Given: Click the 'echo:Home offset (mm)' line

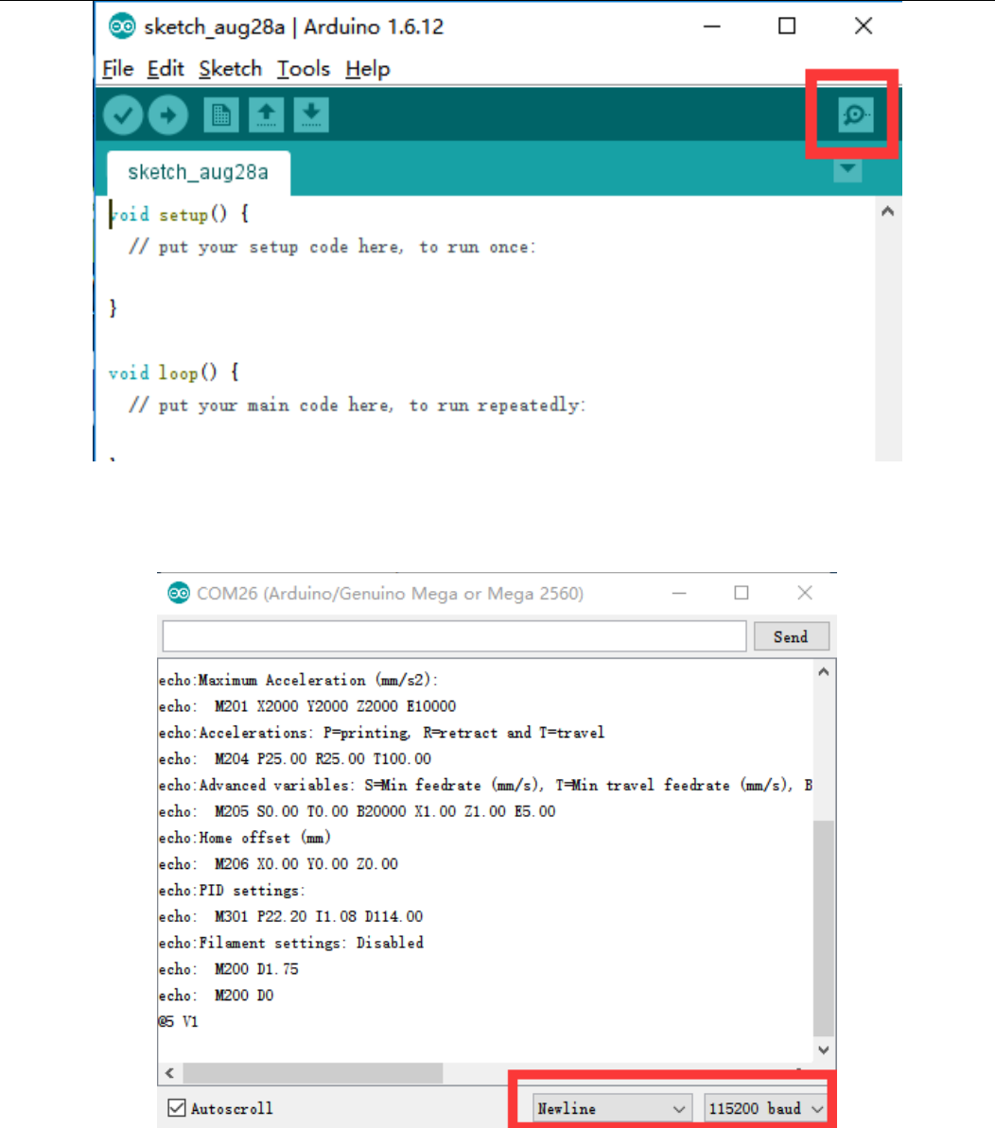Looking at the screenshot, I should tap(245, 838).
